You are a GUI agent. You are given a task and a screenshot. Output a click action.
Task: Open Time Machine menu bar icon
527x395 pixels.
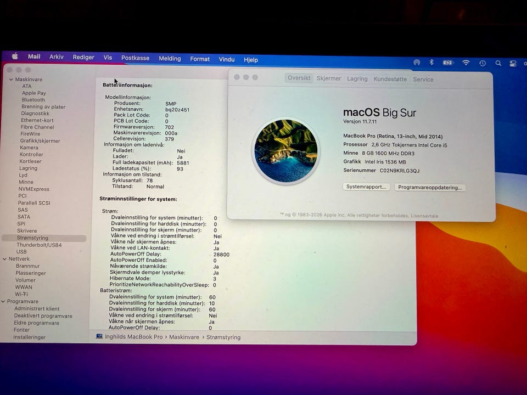coord(483,63)
